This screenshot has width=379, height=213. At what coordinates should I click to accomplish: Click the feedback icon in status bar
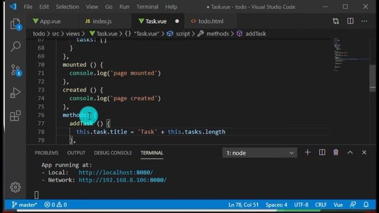[353, 205]
